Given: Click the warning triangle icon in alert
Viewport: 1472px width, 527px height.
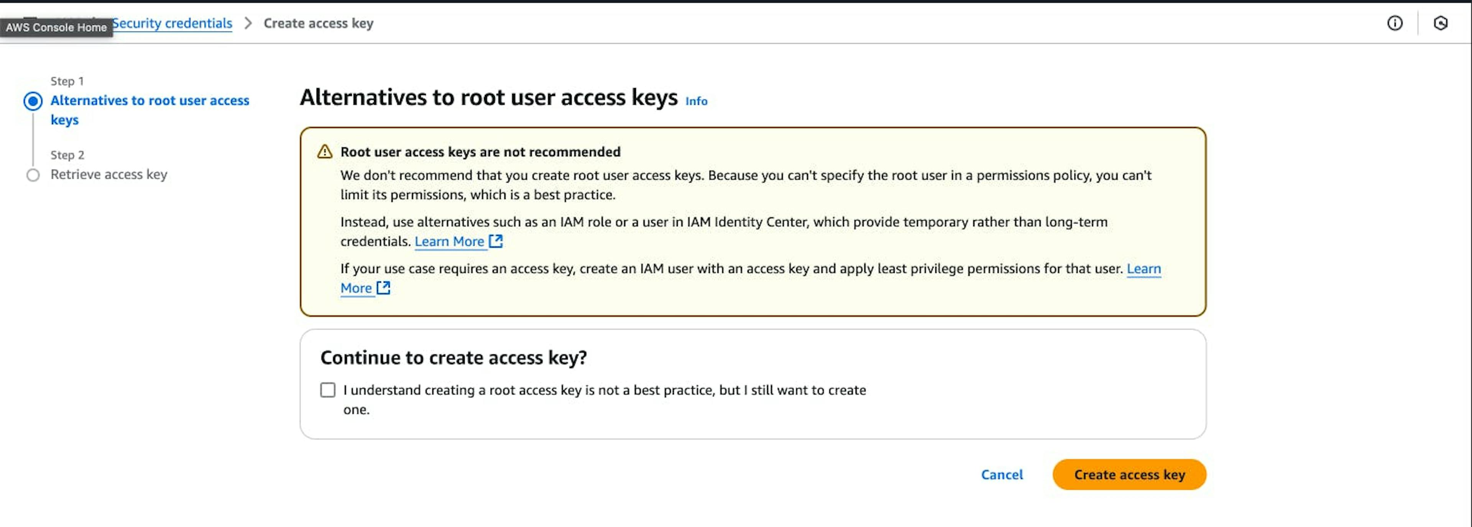Looking at the screenshot, I should [x=325, y=152].
